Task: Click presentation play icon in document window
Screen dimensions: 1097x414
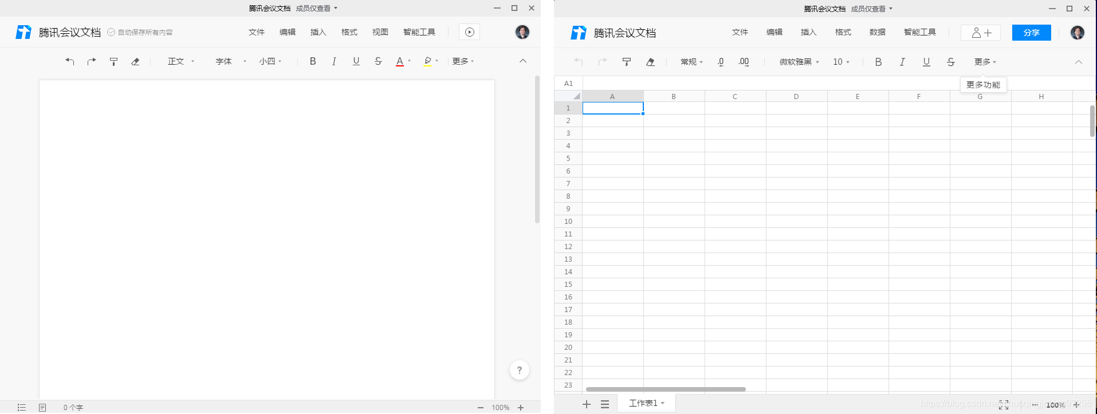Action: [x=470, y=32]
